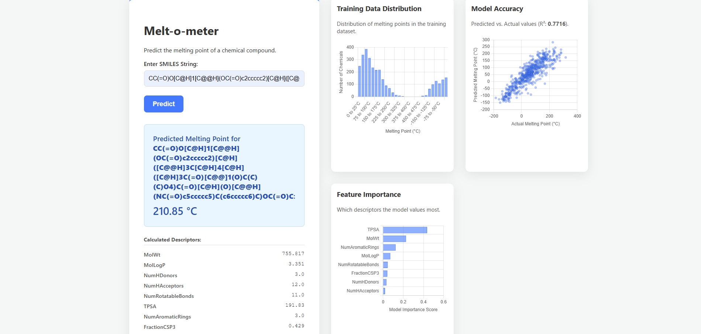This screenshot has height=334, width=701.
Task: Select the MolWt value 755.817
Action: coord(293,254)
